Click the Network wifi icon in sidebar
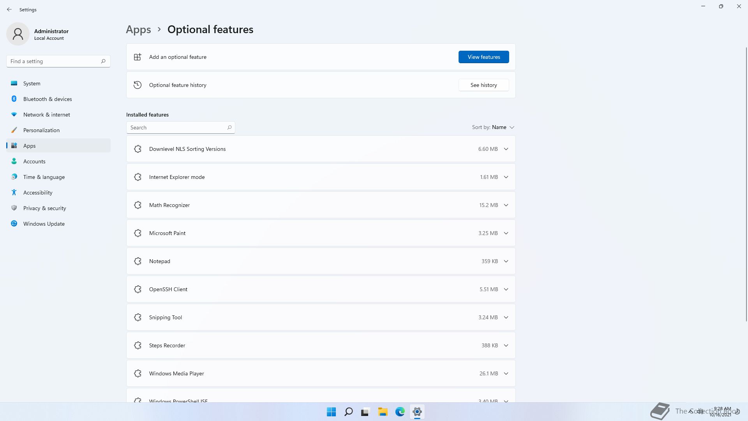 pos(14,114)
